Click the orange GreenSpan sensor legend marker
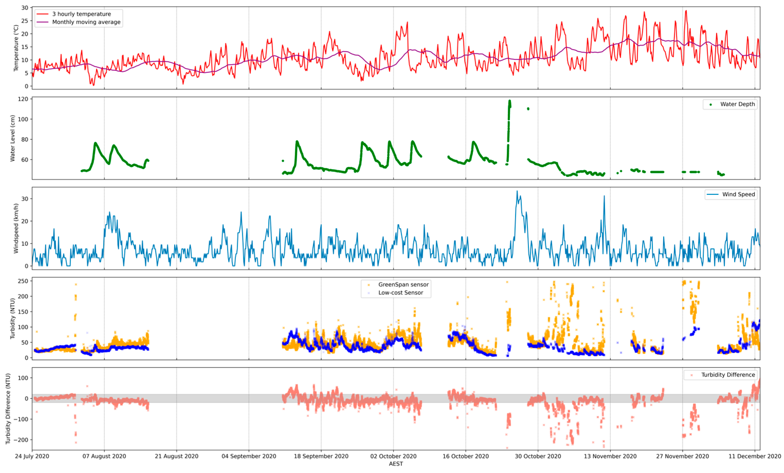This screenshot has height=473, width=784. pos(369,285)
